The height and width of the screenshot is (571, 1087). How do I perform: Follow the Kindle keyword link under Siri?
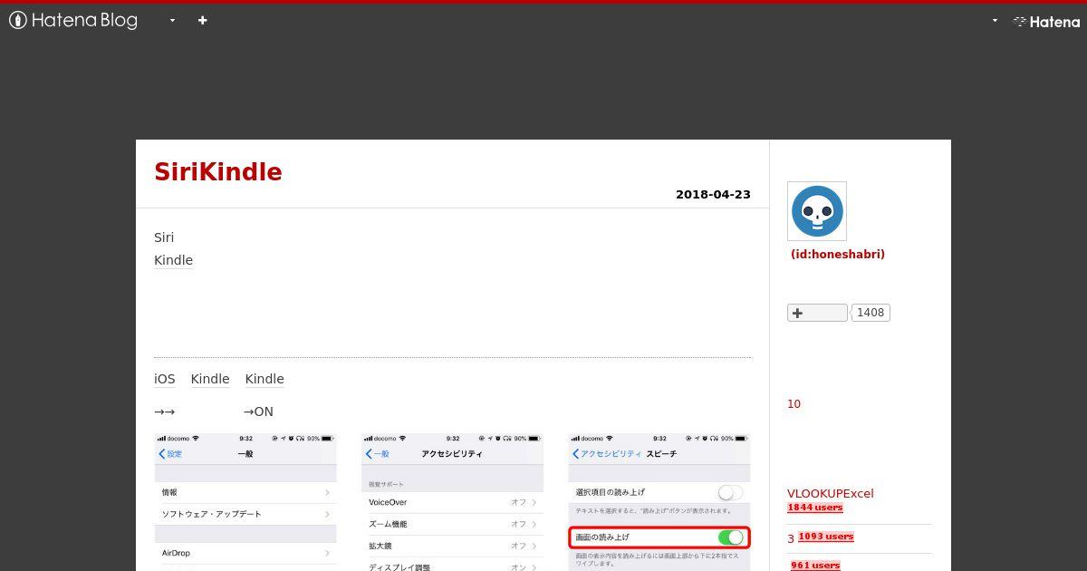pos(173,260)
